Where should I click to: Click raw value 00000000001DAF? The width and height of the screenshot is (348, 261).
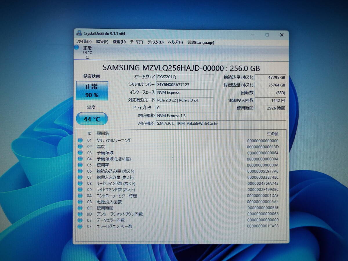pos(263,196)
